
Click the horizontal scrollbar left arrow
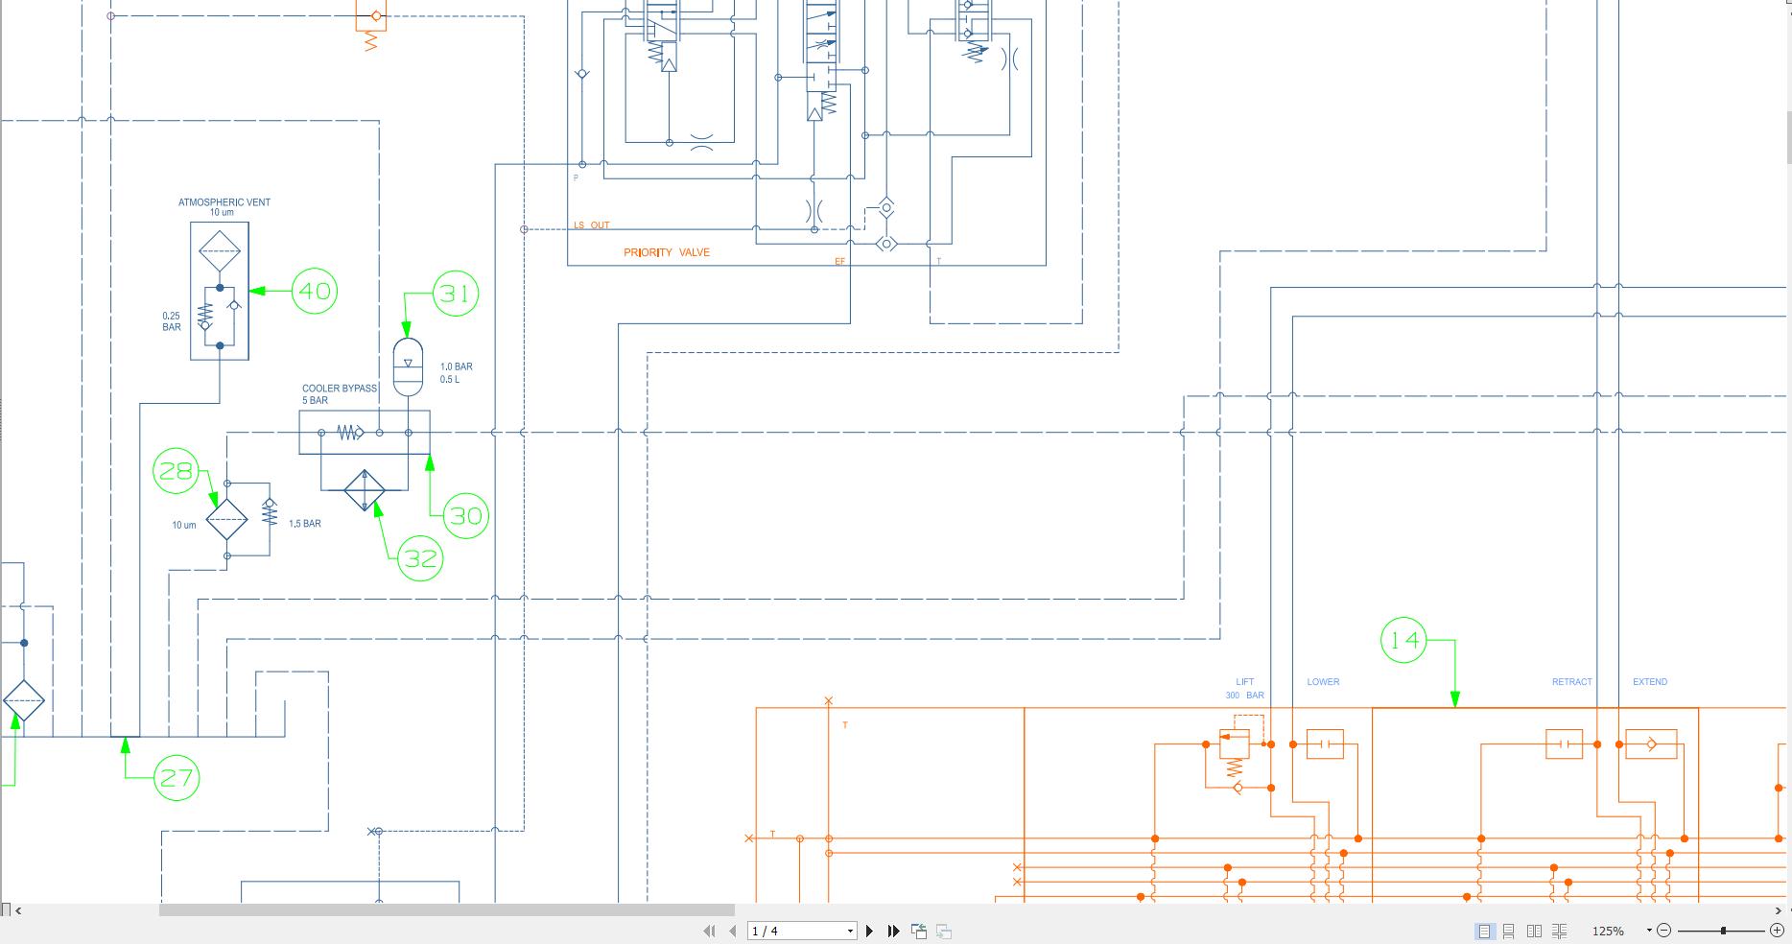tap(19, 910)
